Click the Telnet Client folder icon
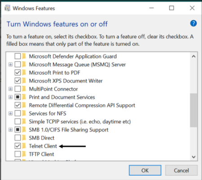 click(24, 146)
